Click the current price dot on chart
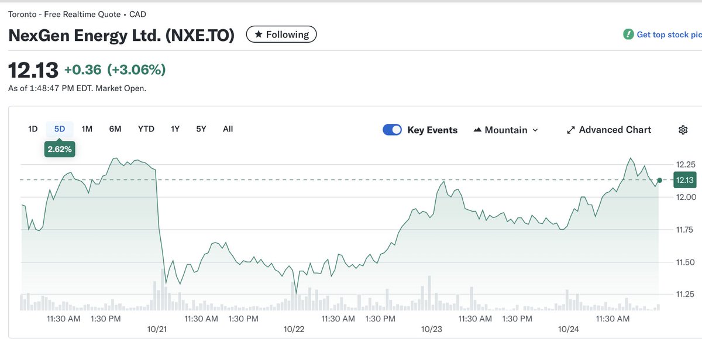The width and height of the screenshot is (702, 339). coord(660,180)
